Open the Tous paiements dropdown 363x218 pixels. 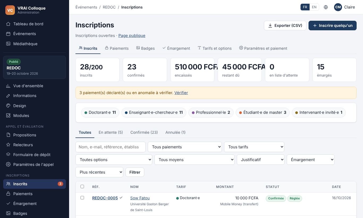pyautogui.click(x=185, y=147)
